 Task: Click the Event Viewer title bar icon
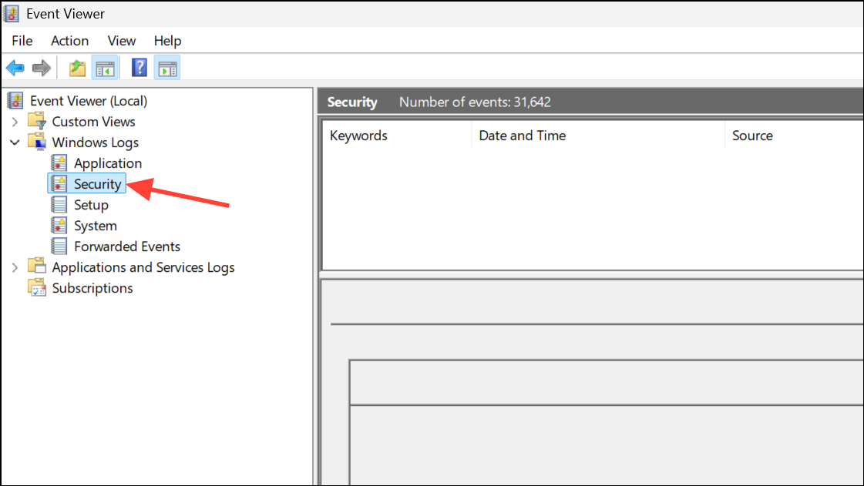coord(11,13)
